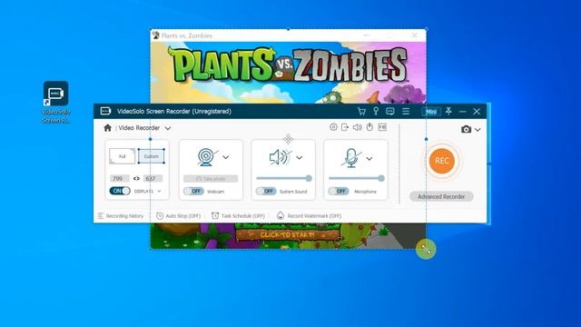
Task: Click the VideoSolo logo in the title bar
Action: point(106,111)
